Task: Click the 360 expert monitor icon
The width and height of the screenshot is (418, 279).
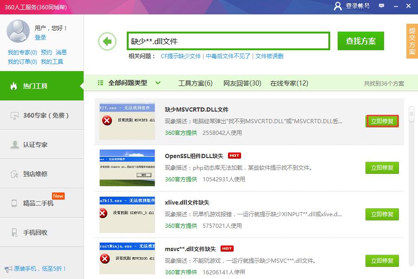Action: (14, 116)
